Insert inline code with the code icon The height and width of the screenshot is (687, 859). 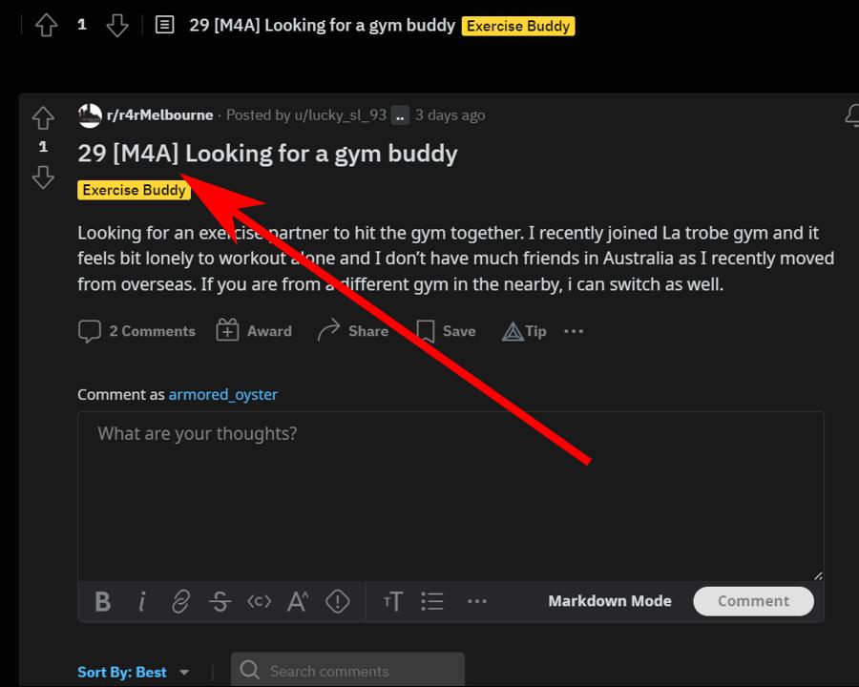click(x=259, y=601)
